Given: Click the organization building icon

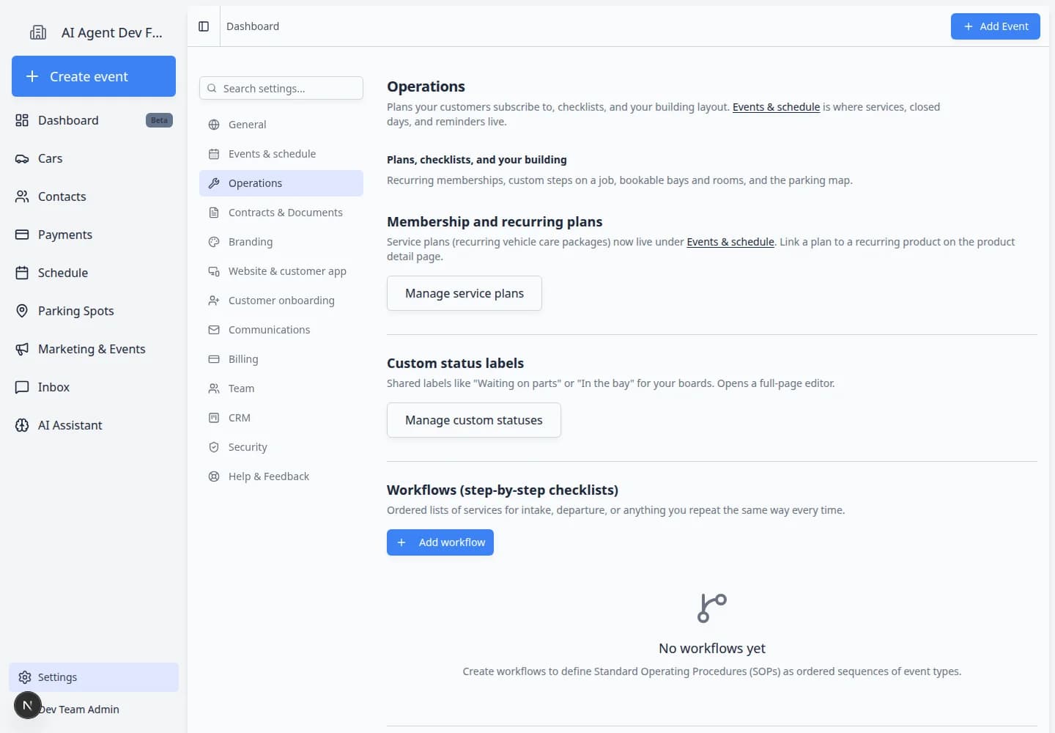Looking at the screenshot, I should coord(38,32).
